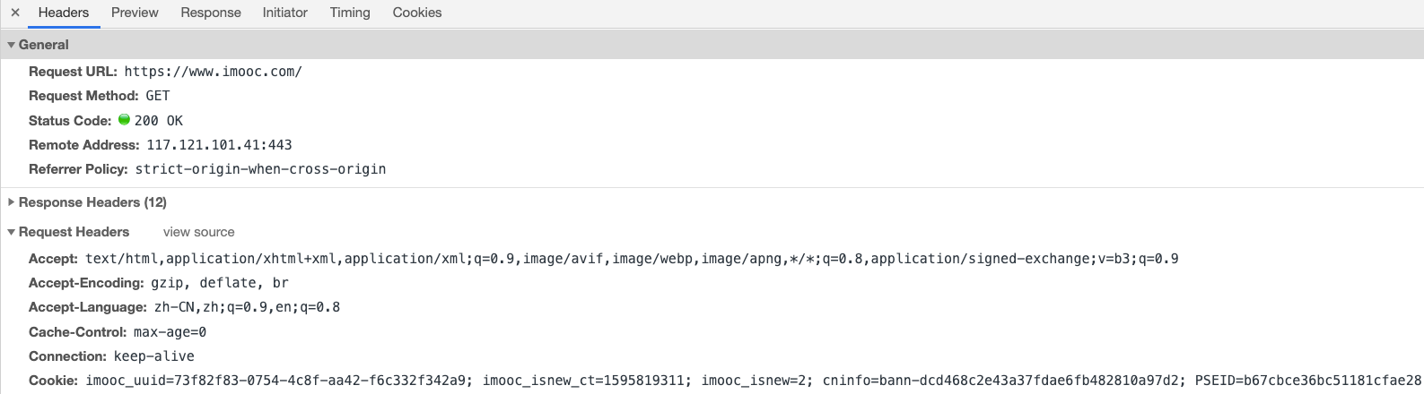1424x394 pixels.
Task: Click the Connection keep-alive value
Action: 154,356
